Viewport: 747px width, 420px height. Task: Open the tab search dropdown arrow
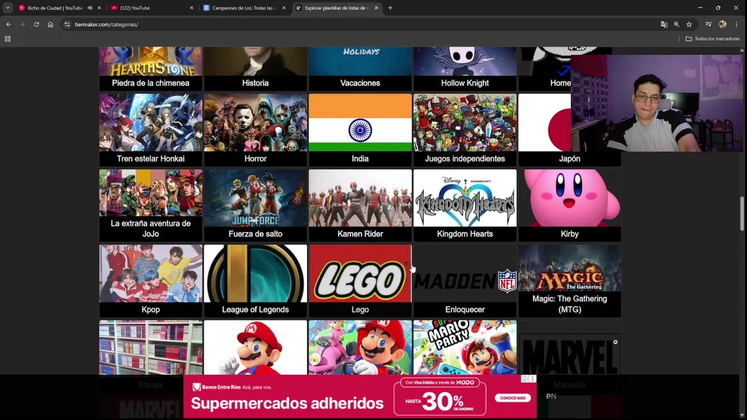(x=8, y=8)
